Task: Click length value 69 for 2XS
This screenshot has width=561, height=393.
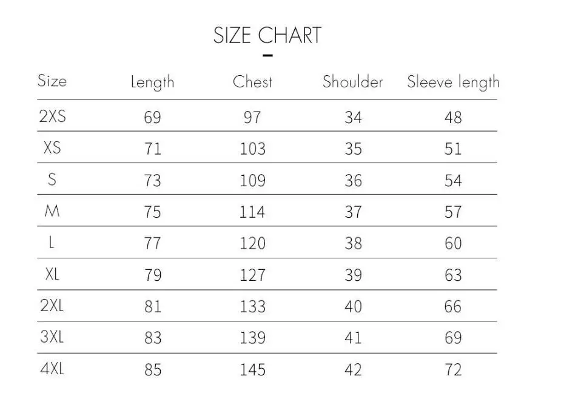Action: (x=152, y=117)
